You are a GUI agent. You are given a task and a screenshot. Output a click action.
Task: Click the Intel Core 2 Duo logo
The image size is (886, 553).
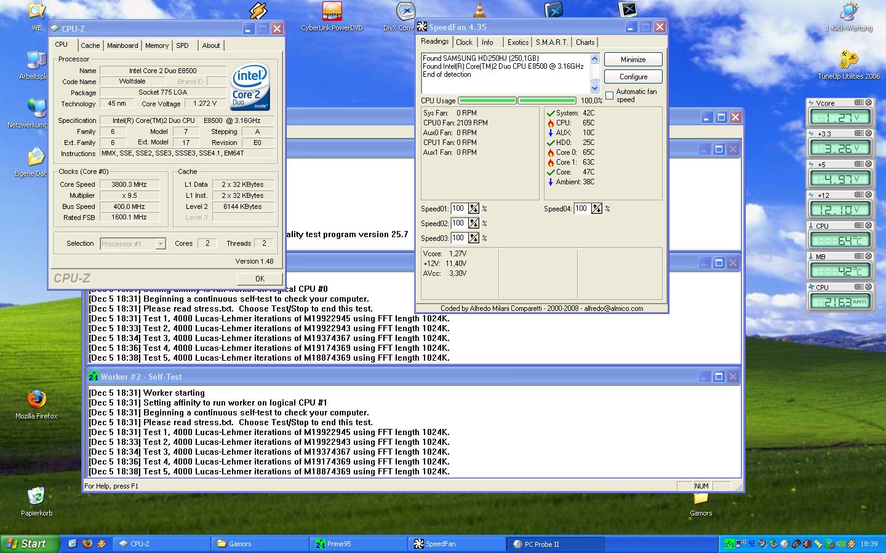click(250, 88)
